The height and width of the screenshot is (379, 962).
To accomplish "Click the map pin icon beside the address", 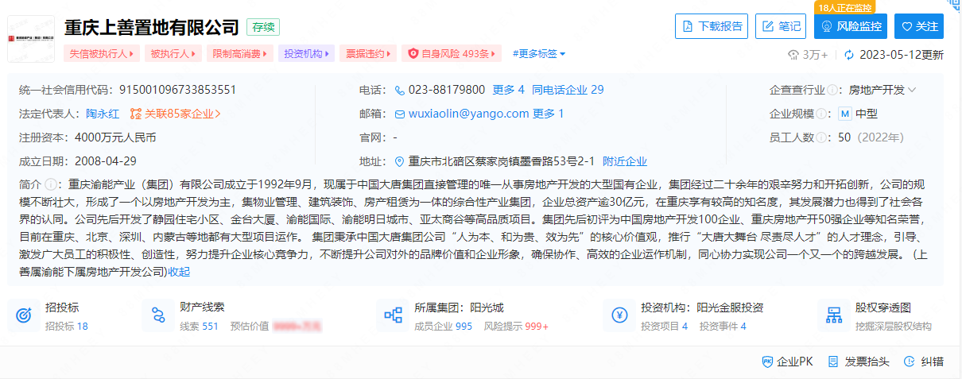I will pos(401,161).
